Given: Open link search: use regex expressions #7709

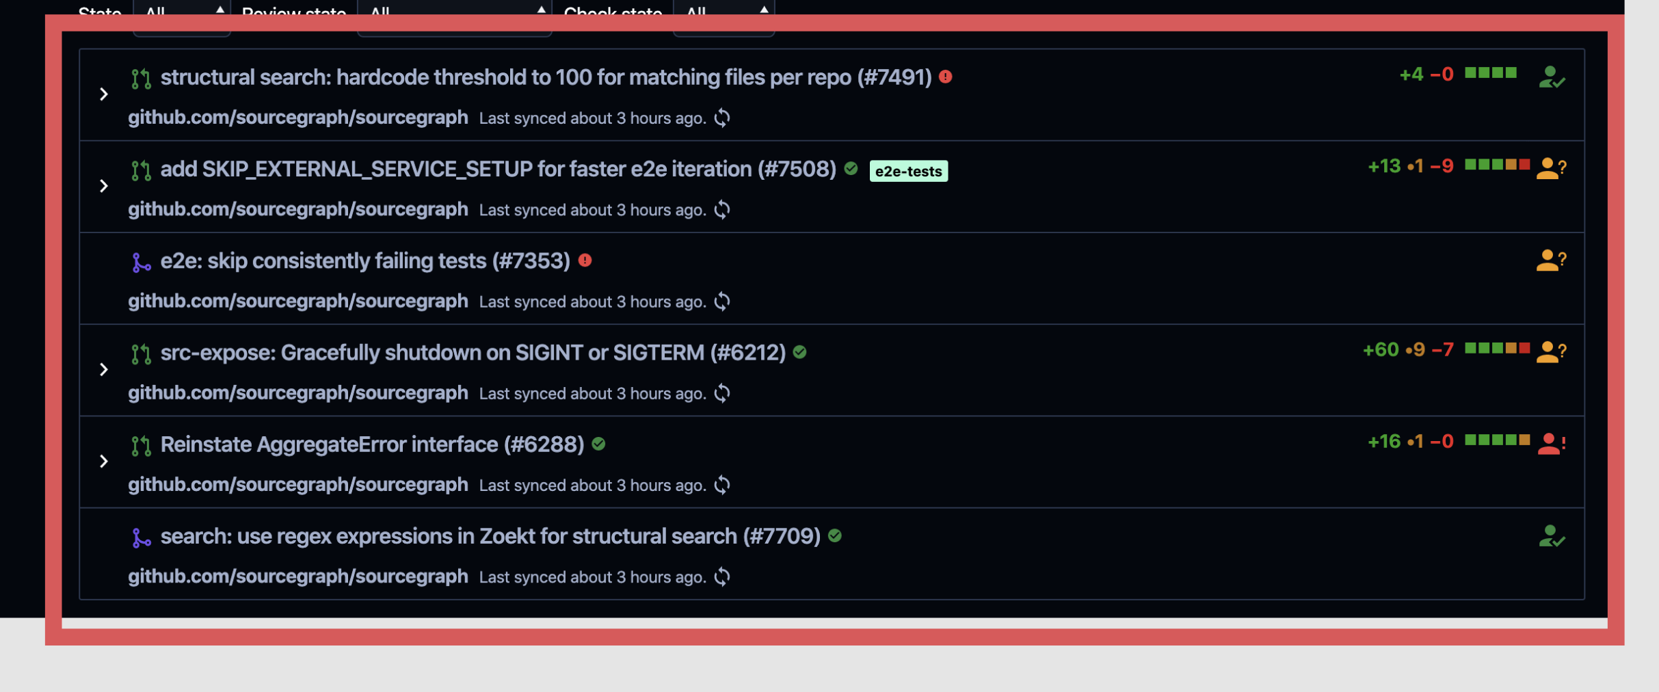Looking at the screenshot, I should click(490, 535).
